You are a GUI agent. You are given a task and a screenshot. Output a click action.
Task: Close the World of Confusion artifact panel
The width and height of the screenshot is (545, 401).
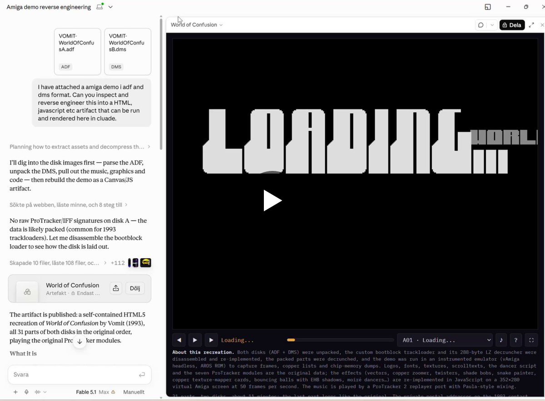click(x=542, y=25)
